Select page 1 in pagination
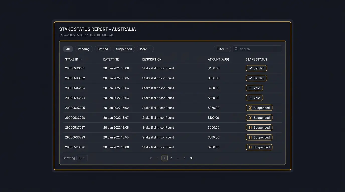 point(164,158)
